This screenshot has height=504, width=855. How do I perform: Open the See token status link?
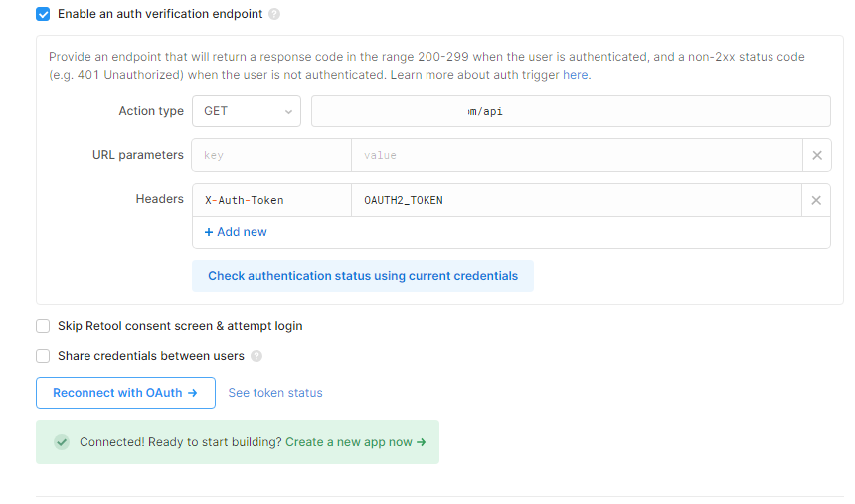pos(275,393)
